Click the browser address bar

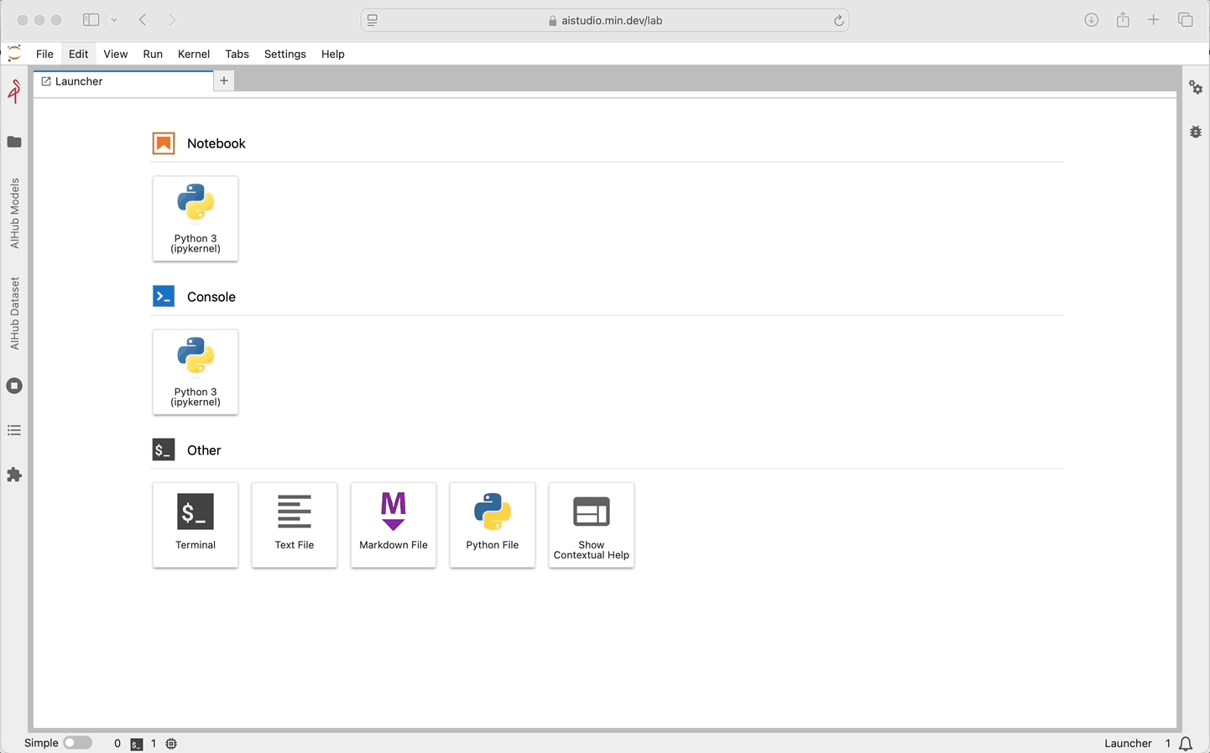click(604, 20)
